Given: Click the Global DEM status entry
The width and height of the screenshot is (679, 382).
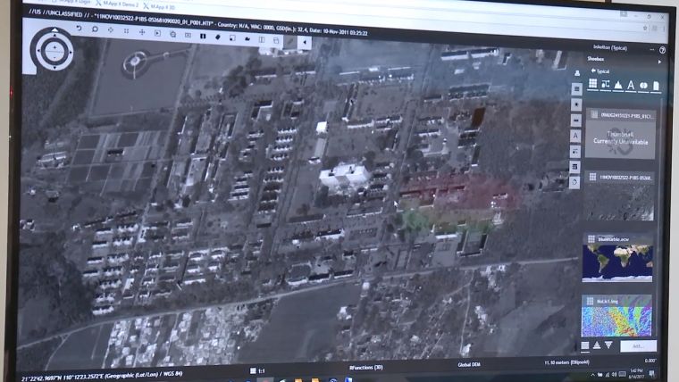Looking at the screenshot, I should [468, 365].
